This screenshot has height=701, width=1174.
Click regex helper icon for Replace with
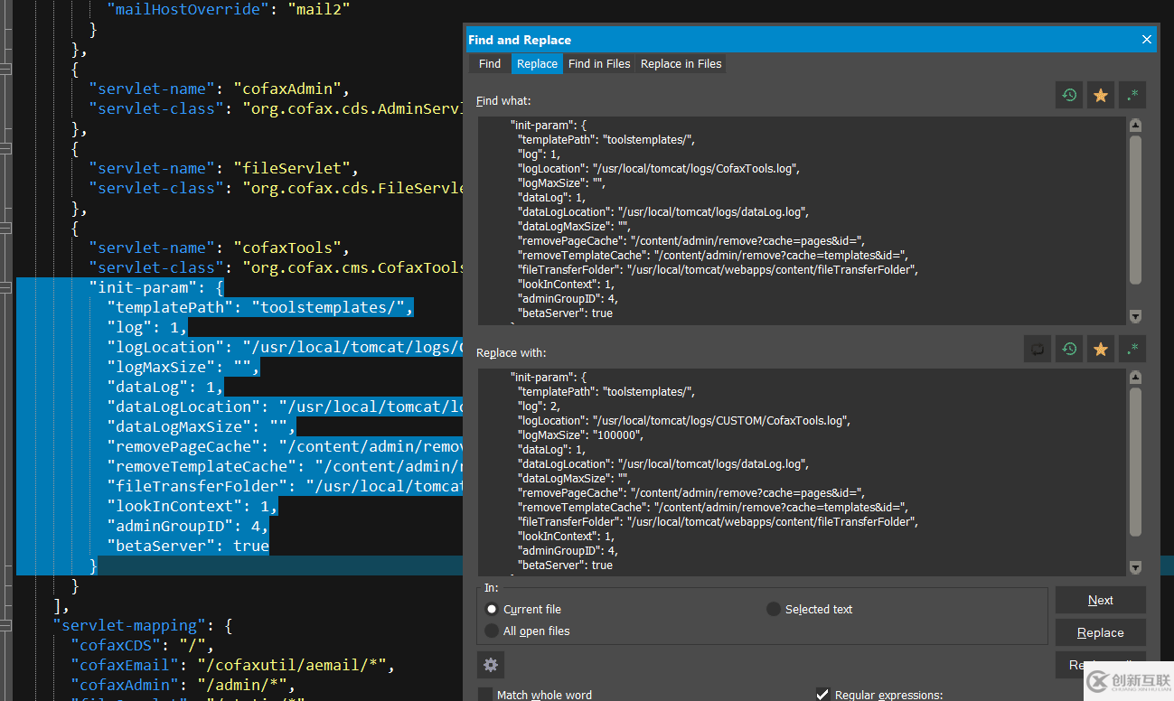point(1132,349)
